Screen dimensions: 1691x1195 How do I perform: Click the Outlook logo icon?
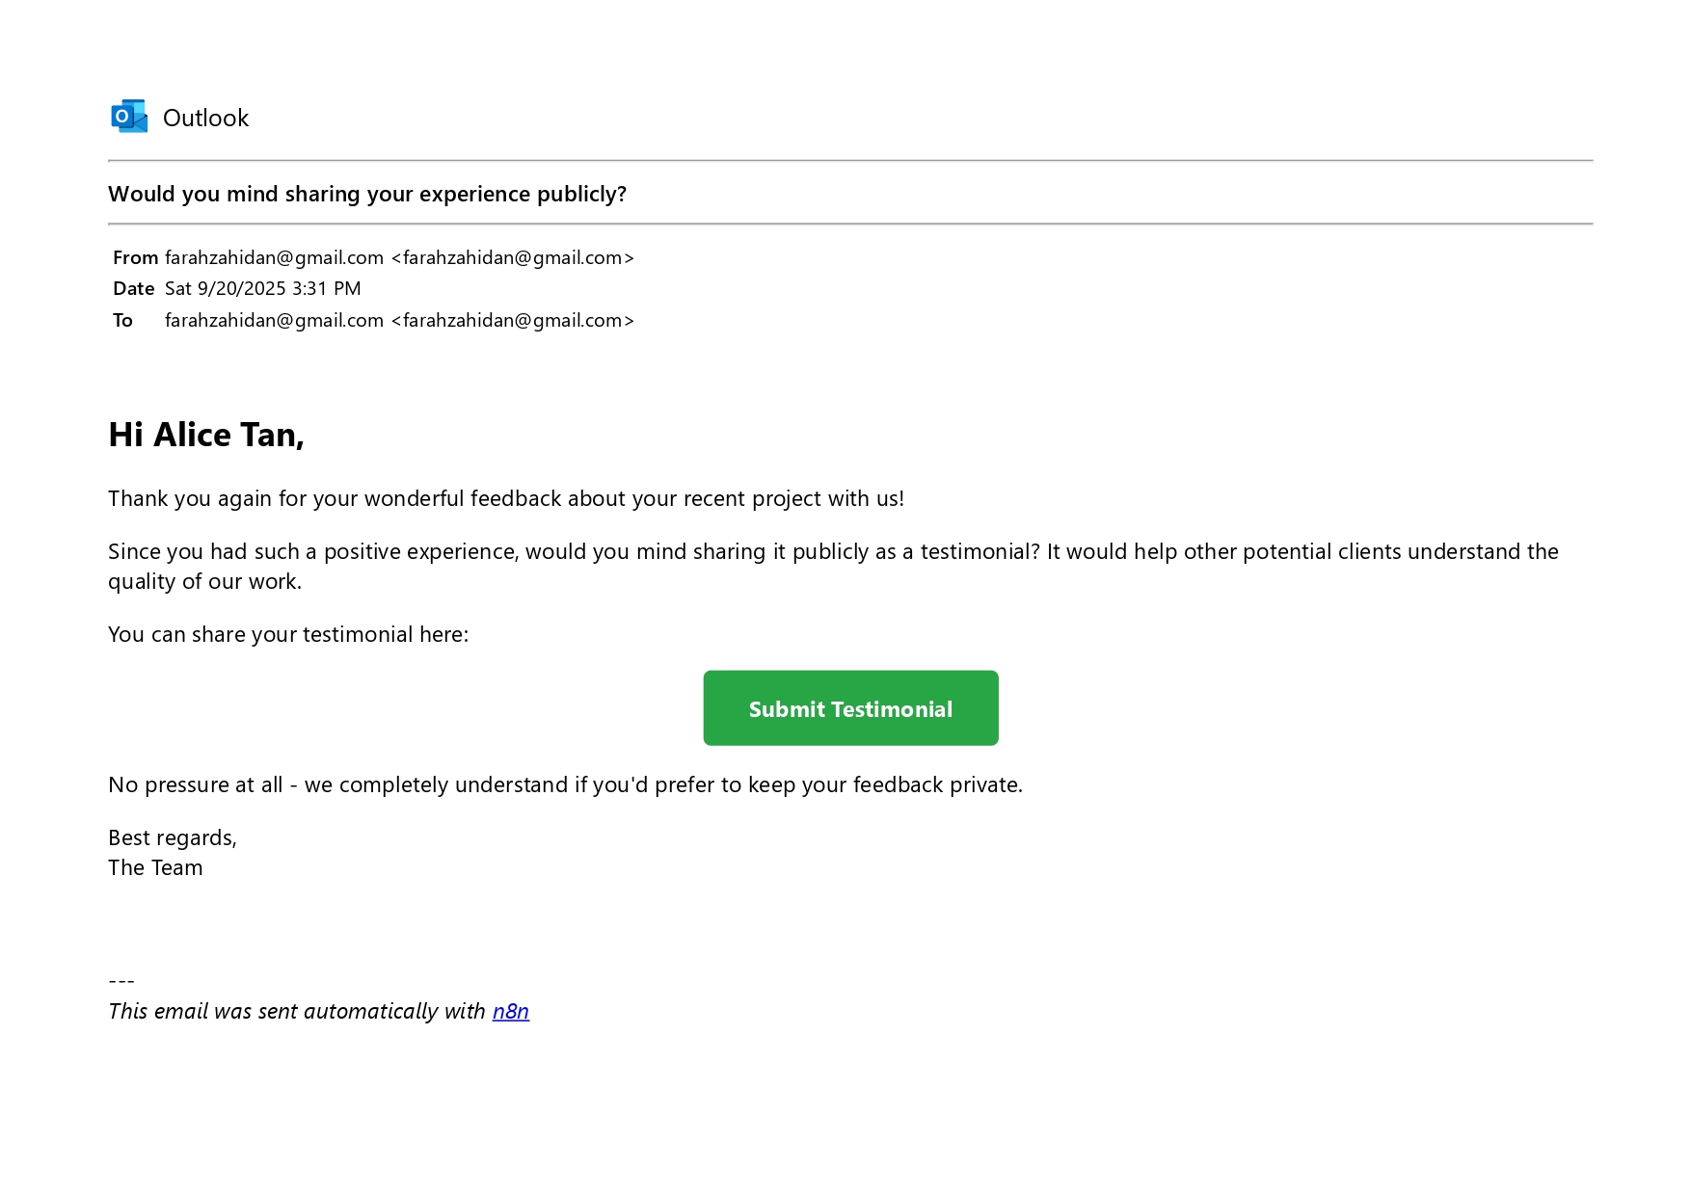(129, 117)
